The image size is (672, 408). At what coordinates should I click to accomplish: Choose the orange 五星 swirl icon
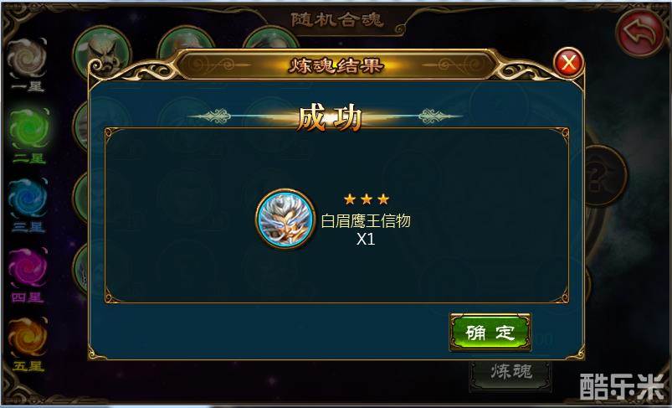[x=28, y=338]
